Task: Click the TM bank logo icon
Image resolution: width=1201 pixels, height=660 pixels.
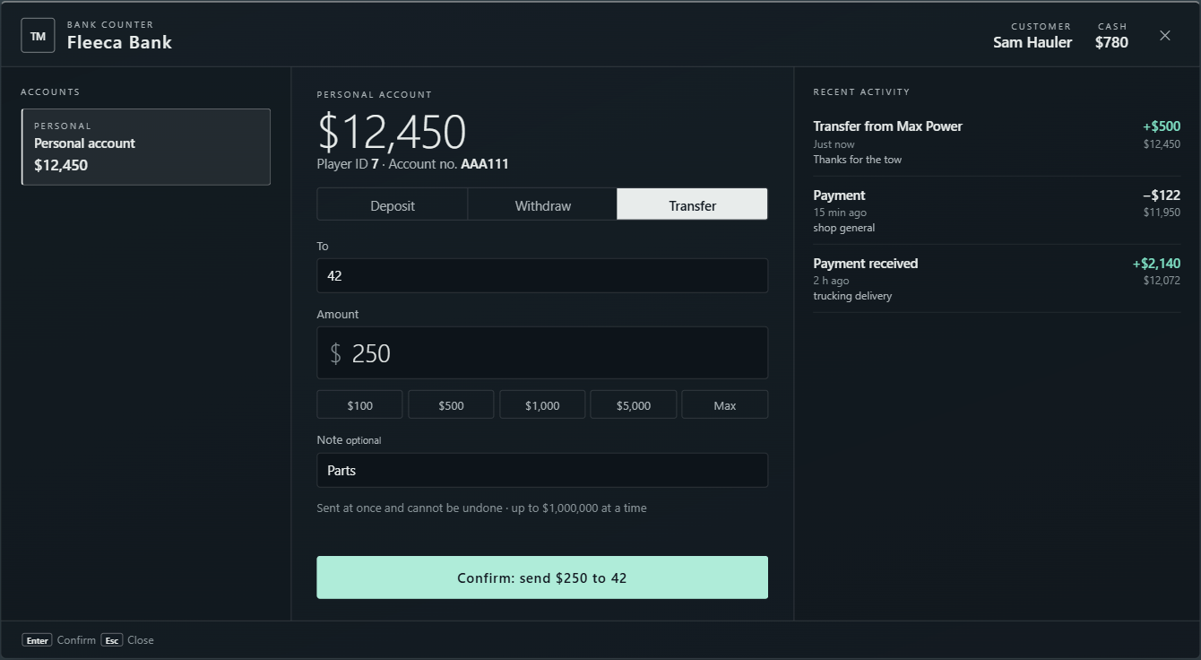Action: [38, 36]
